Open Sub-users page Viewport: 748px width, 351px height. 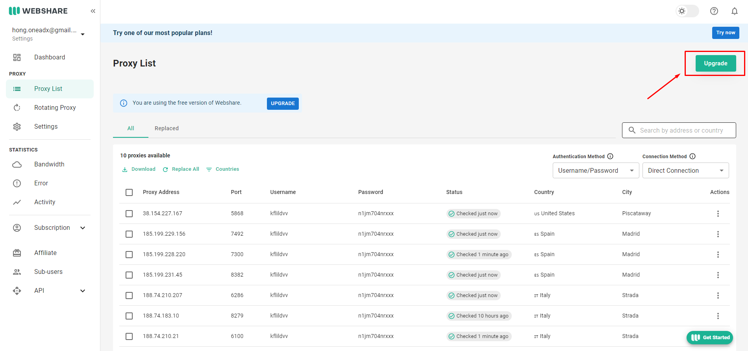pos(50,272)
